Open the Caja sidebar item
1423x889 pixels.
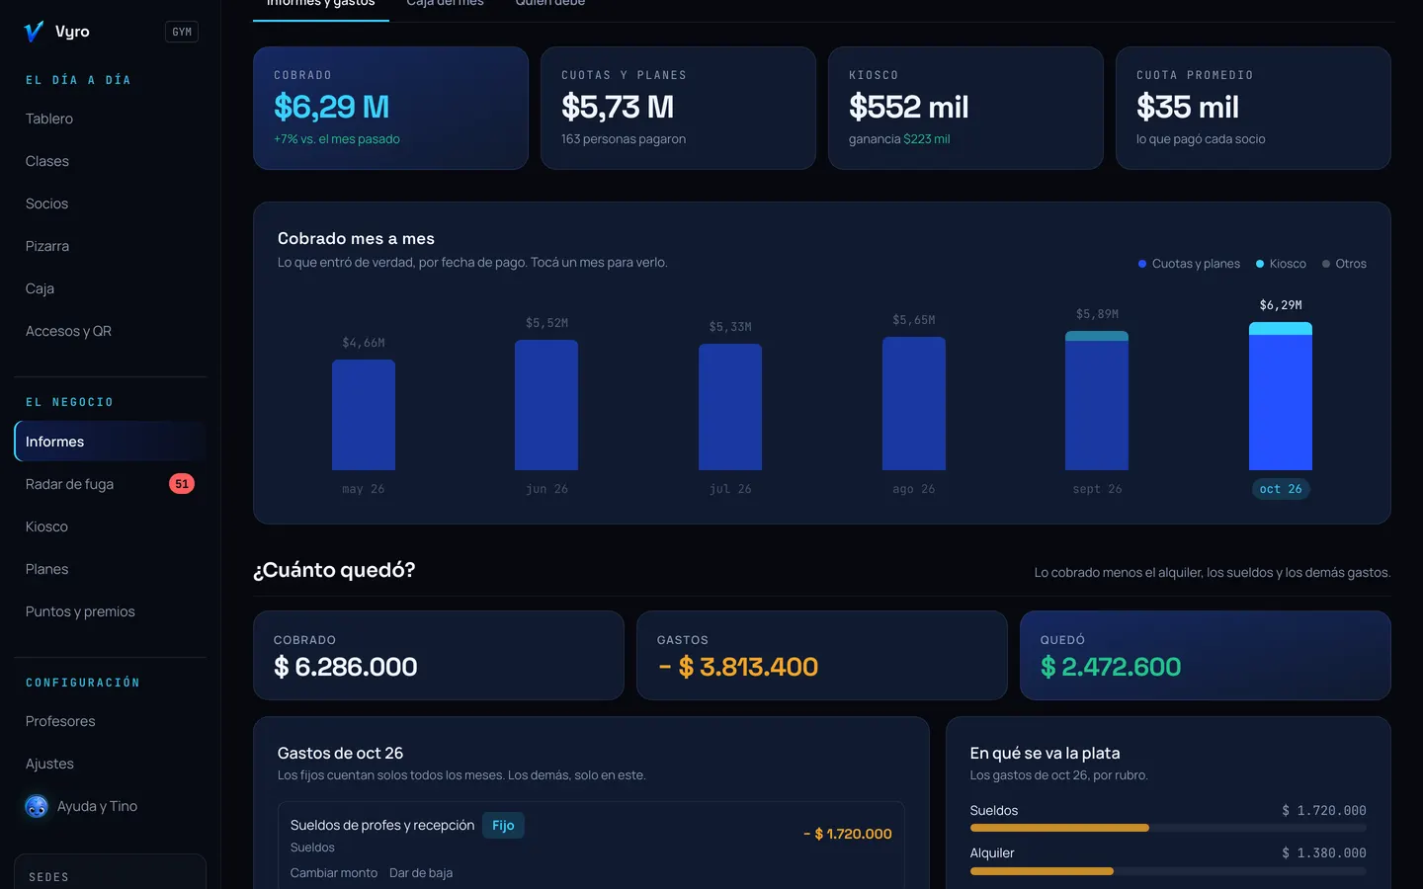tap(110, 288)
